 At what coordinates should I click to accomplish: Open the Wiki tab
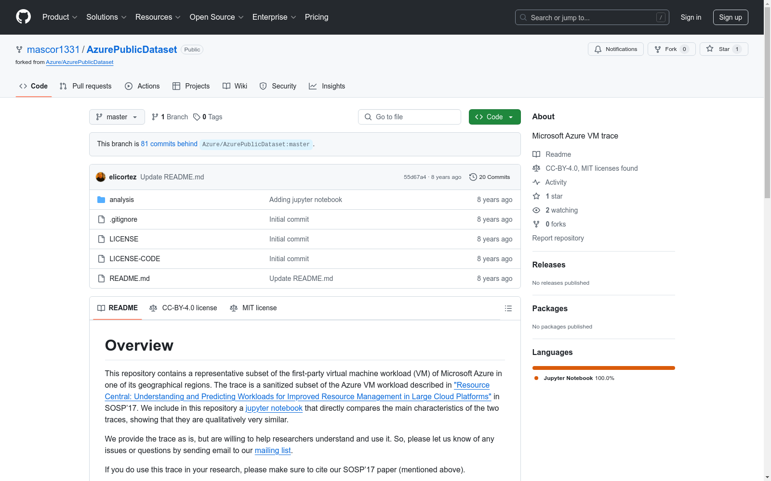click(x=235, y=86)
